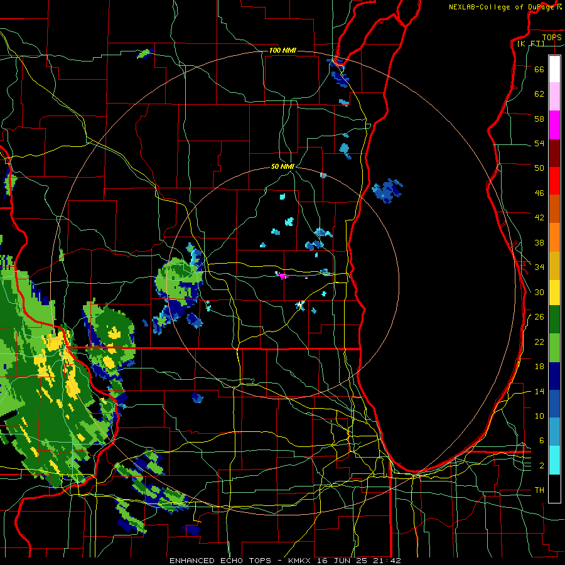This screenshot has width=565, height=565.
Task: Click the '62' legend value
Action: tap(539, 94)
